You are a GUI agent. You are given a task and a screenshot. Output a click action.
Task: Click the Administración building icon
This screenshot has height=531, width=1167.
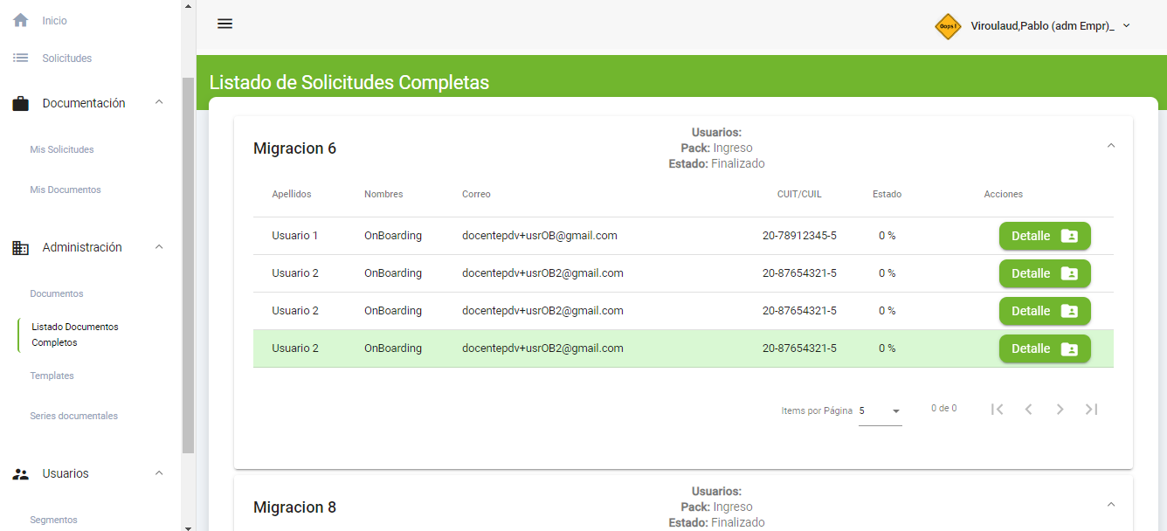click(20, 248)
